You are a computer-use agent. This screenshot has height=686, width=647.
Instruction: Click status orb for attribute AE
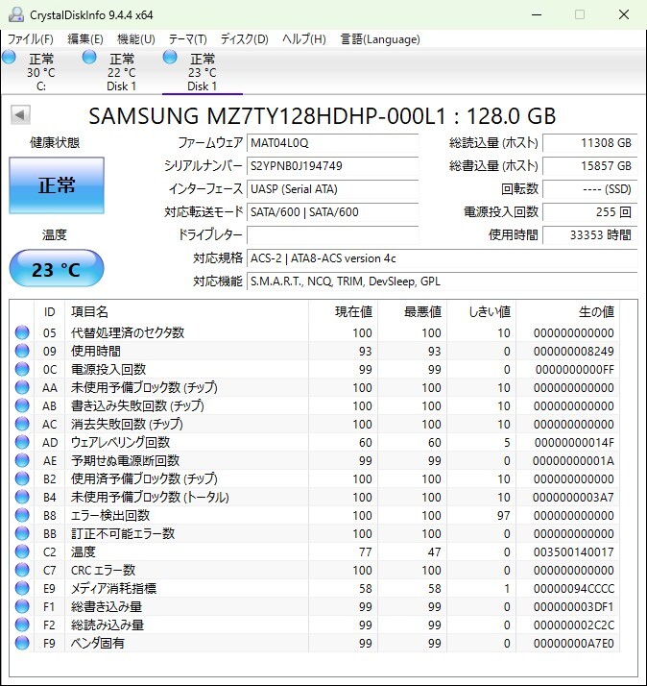click(x=22, y=460)
